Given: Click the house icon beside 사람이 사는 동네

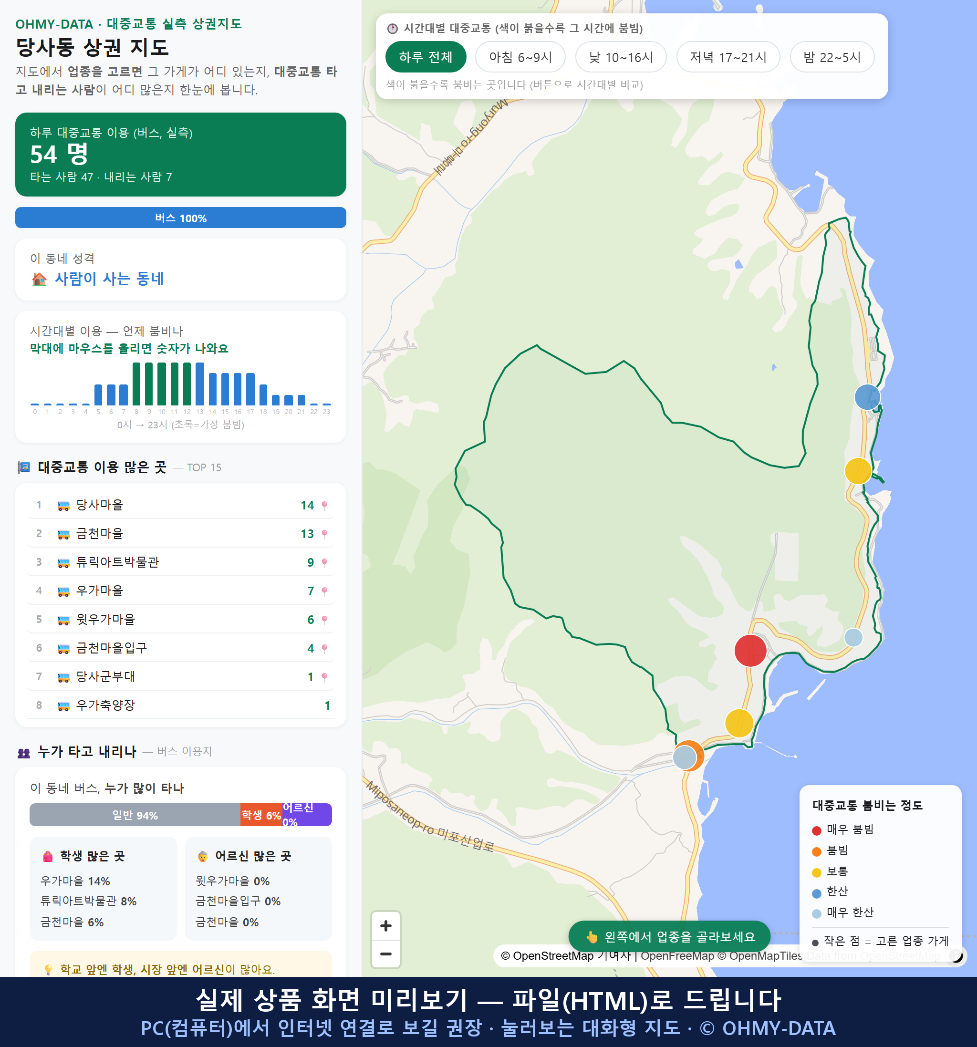Looking at the screenshot, I should pyautogui.click(x=40, y=279).
